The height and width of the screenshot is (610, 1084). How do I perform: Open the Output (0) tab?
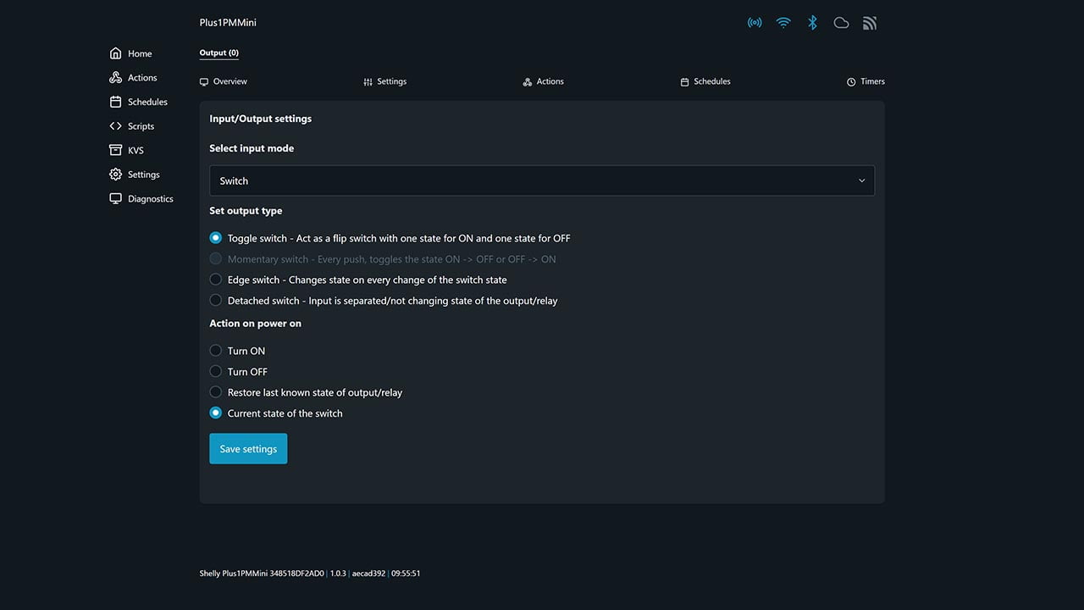point(219,53)
